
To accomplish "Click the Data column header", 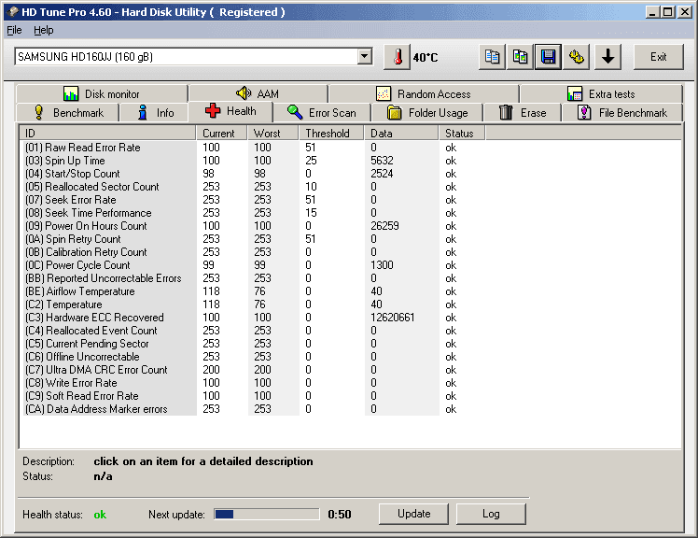I will [x=401, y=134].
